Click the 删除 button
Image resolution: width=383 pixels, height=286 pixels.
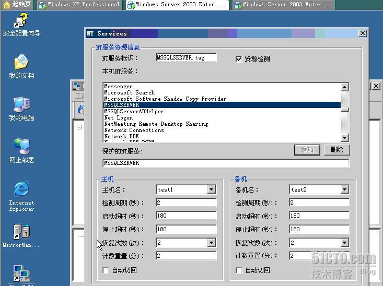pos(337,150)
